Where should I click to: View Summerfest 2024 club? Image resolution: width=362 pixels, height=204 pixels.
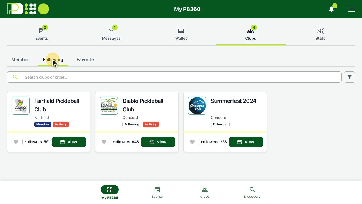pos(246,142)
